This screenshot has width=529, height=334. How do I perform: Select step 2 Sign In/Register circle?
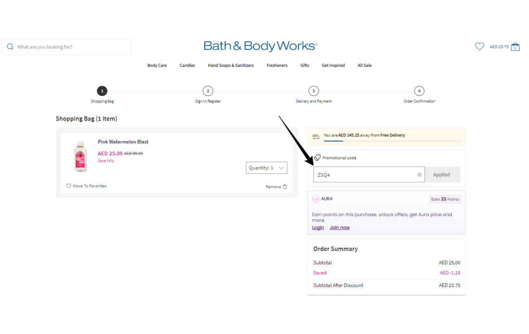[208, 91]
